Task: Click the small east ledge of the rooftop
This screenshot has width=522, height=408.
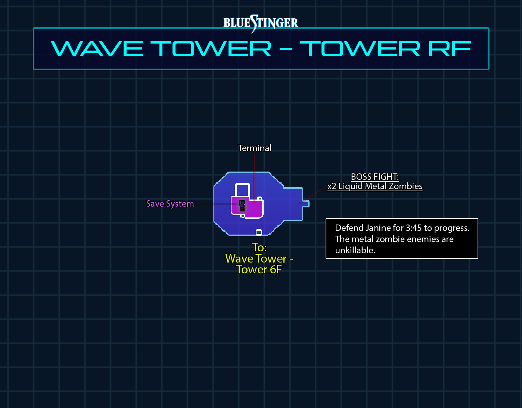Action: 306,204
